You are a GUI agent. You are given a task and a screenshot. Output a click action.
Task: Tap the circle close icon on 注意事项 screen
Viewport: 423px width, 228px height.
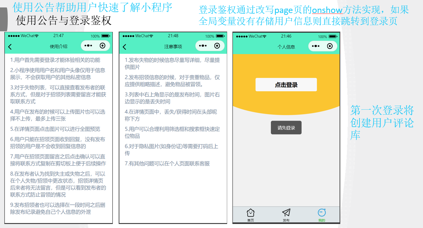tap(217, 46)
